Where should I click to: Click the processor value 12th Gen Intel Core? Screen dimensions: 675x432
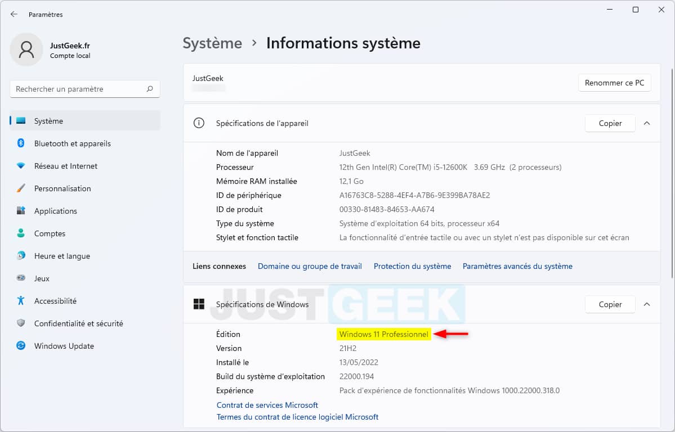coord(450,167)
